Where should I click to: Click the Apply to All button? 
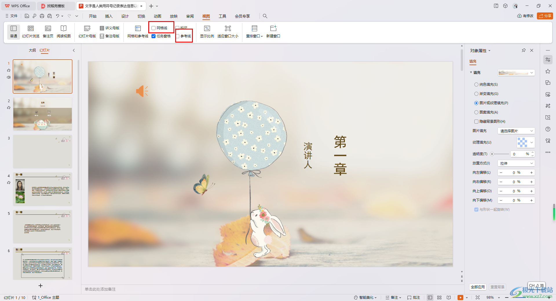coord(478,287)
